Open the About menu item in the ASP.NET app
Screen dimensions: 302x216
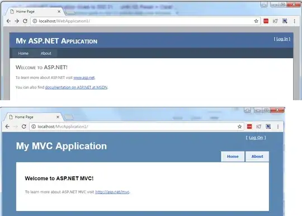click(x=46, y=53)
